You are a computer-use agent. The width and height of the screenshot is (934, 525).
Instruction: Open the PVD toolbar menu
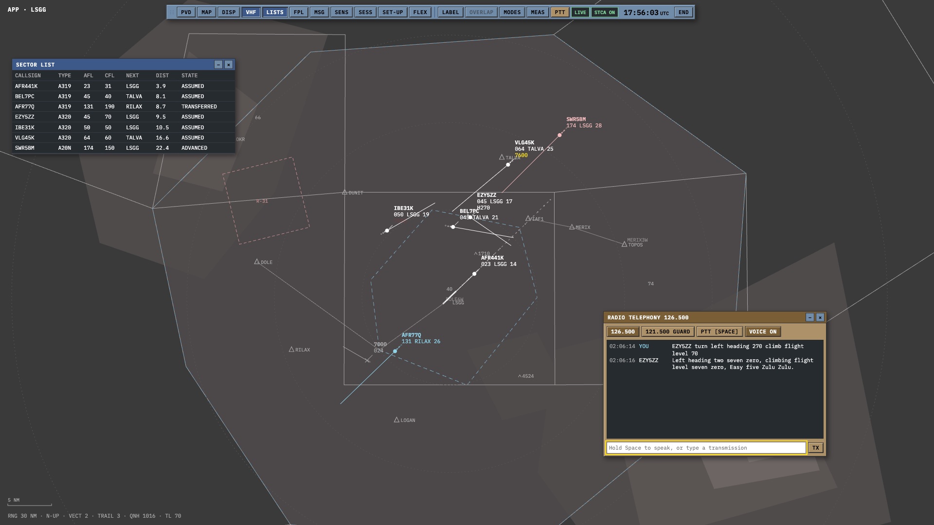click(x=186, y=12)
